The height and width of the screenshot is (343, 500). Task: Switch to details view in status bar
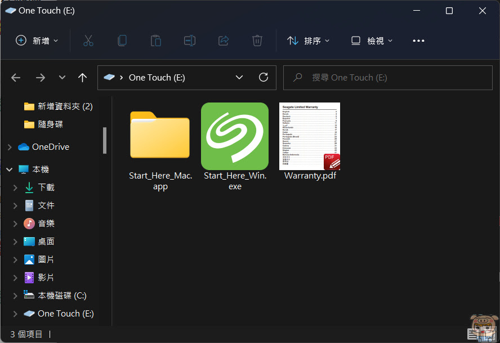pyautogui.click(x=472, y=334)
